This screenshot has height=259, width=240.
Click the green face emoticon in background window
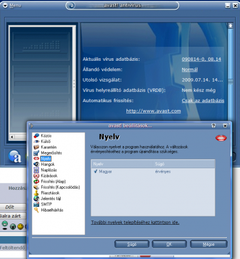[5, 224]
